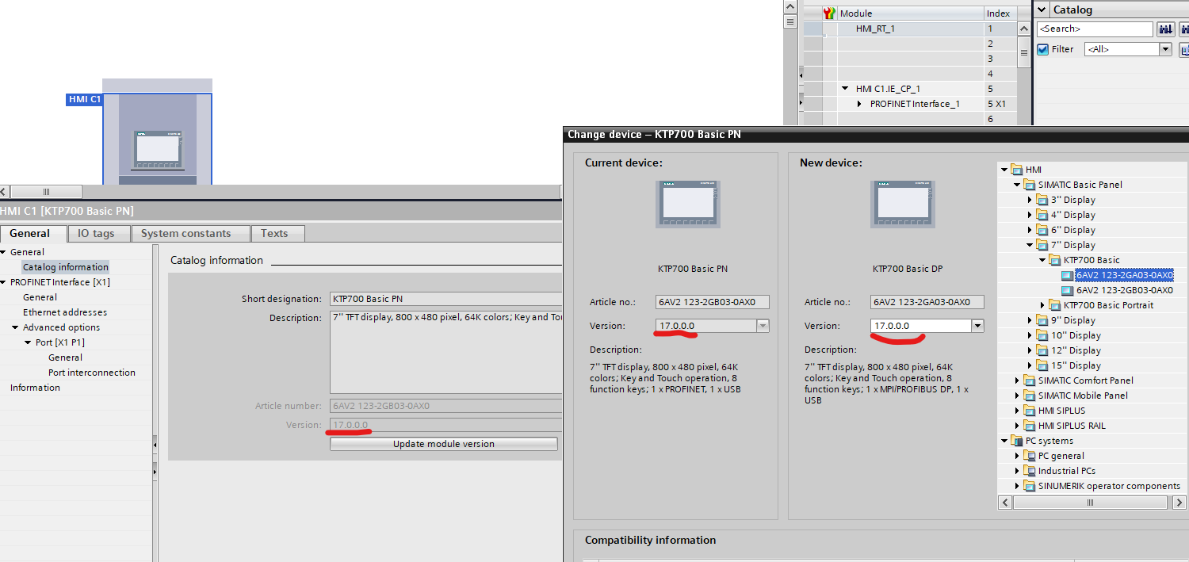Select Ethernet addresses in properties tree
Viewport: 1189px width, 562px height.
[x=65, y=312]
